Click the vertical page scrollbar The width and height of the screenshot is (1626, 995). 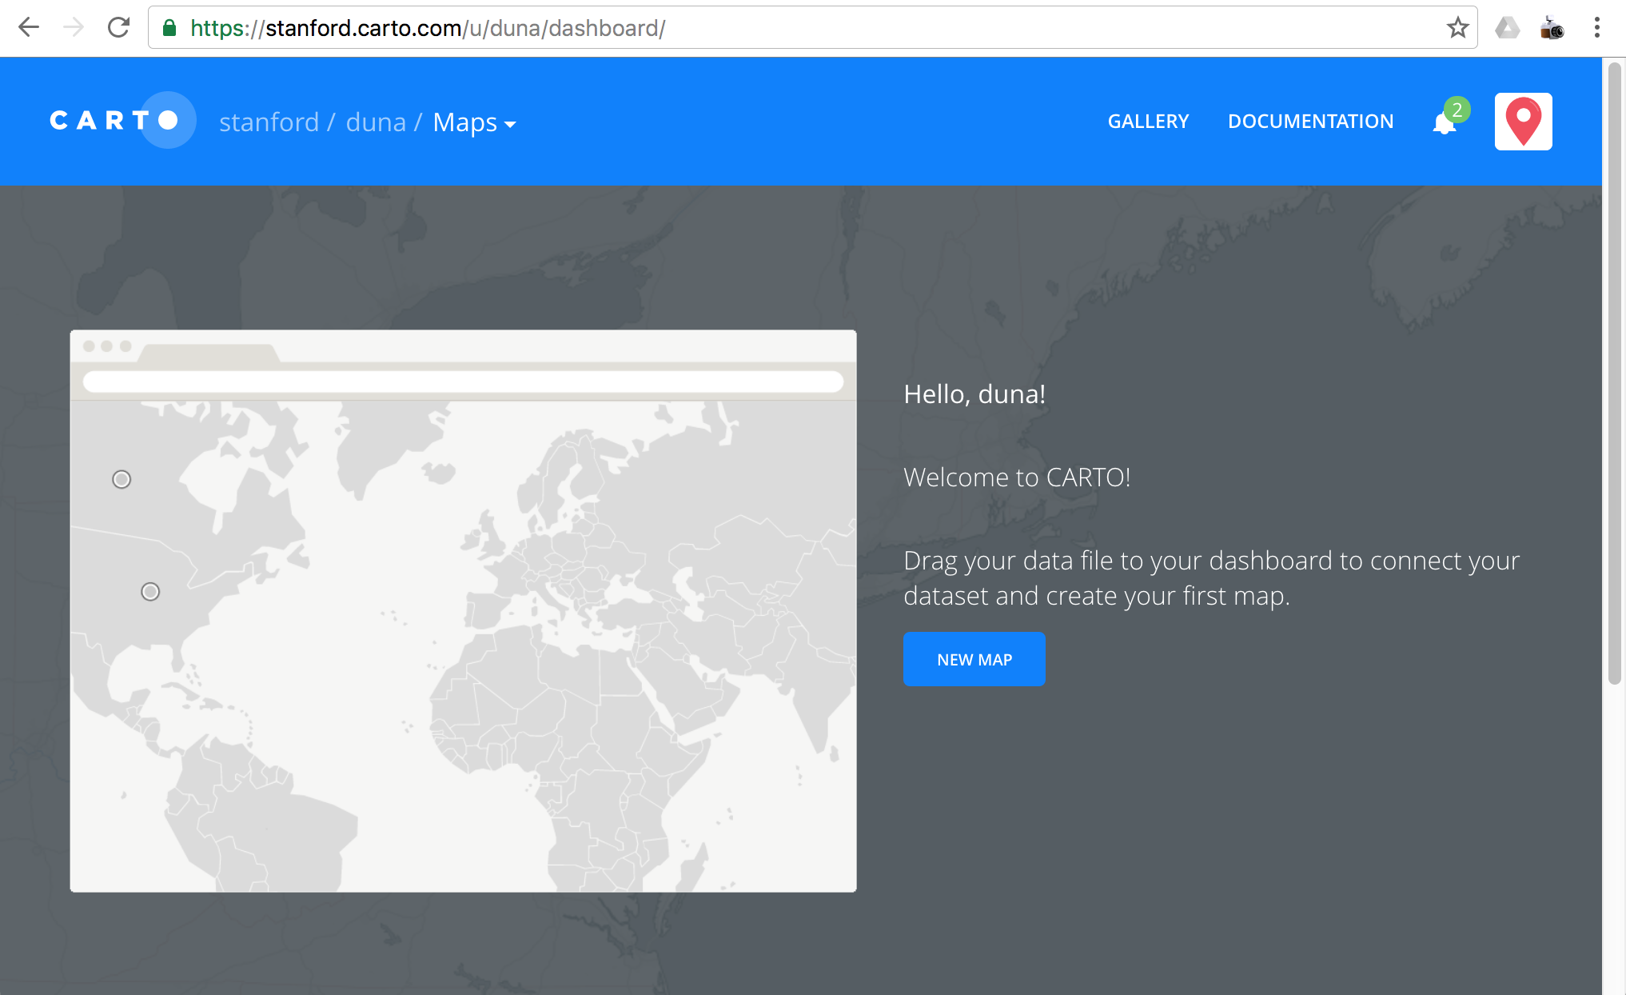click(x=1614, y=373)
